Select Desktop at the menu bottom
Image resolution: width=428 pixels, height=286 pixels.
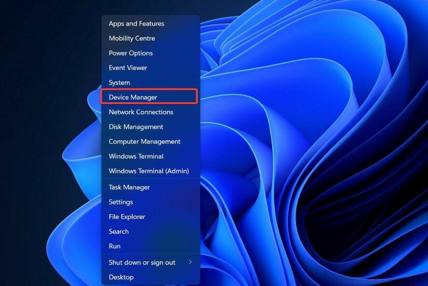(x=121, y=277)
